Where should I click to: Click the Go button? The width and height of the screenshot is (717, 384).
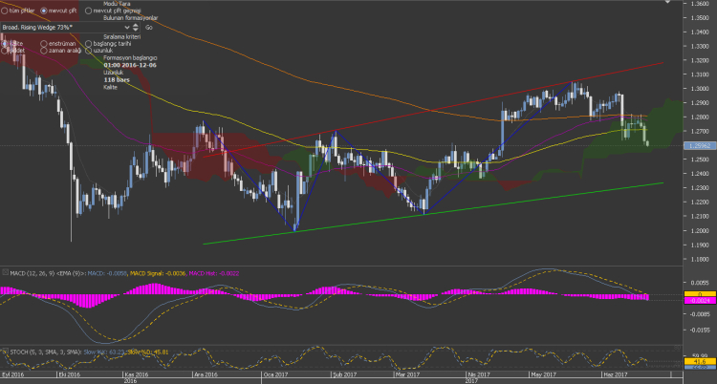tap(148, 28)
